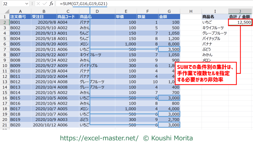Select column G header
253x142 pixels.
point(169,11)
